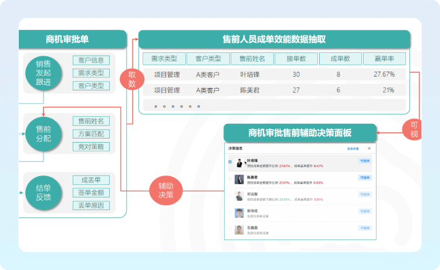440x270 pixels.
Task: Choose the radio button for 郑远智
Action: [229, 197]
